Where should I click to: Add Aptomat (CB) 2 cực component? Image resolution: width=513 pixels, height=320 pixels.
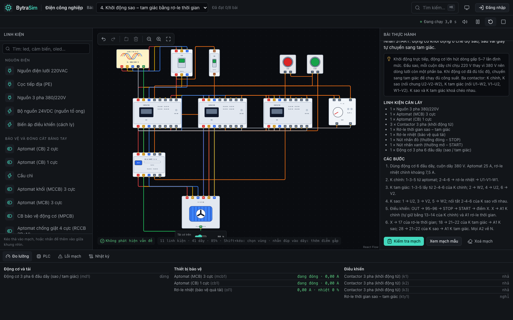(46, 149)
